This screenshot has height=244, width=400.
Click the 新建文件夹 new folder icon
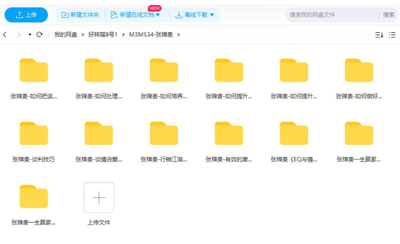pyautogui.click(x=65, y=15)
